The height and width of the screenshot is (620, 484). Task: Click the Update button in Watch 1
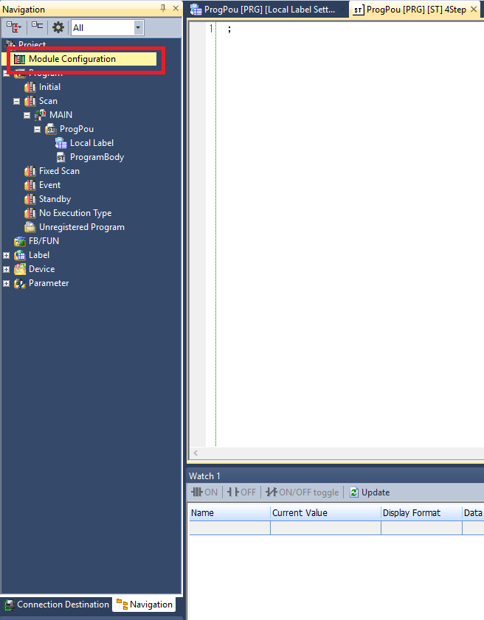point(370,492)
